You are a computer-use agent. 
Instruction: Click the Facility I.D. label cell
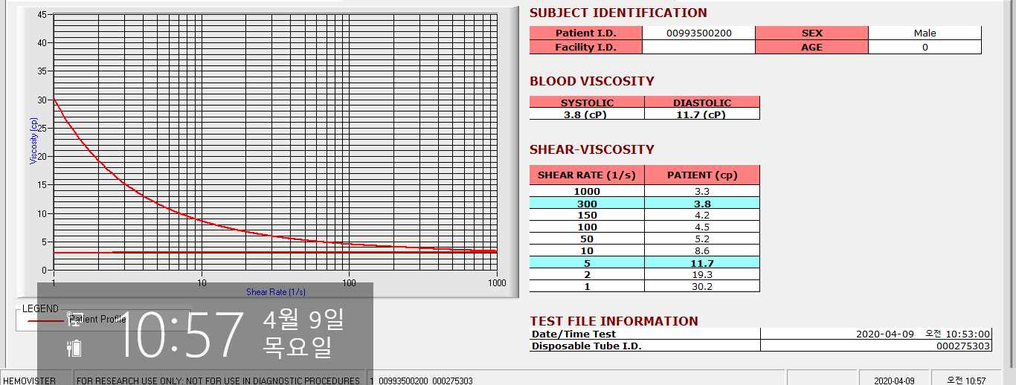[585, 47]
